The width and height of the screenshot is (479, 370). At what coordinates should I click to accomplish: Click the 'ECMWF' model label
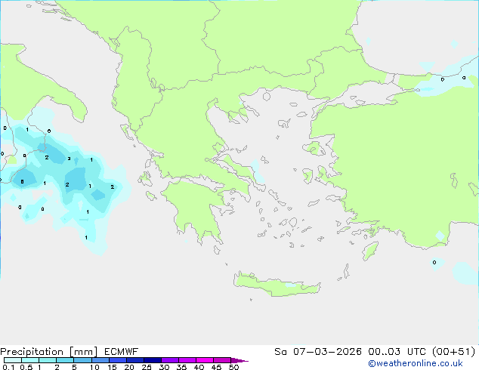122,352
